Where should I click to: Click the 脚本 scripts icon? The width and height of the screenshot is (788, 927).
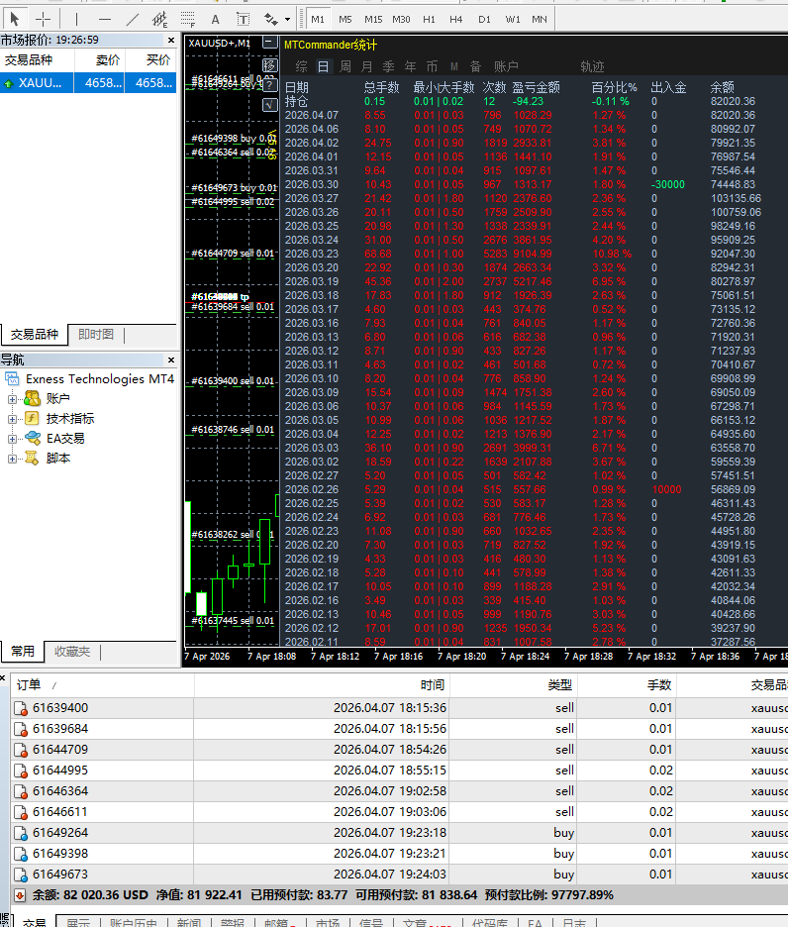(32, 459)
